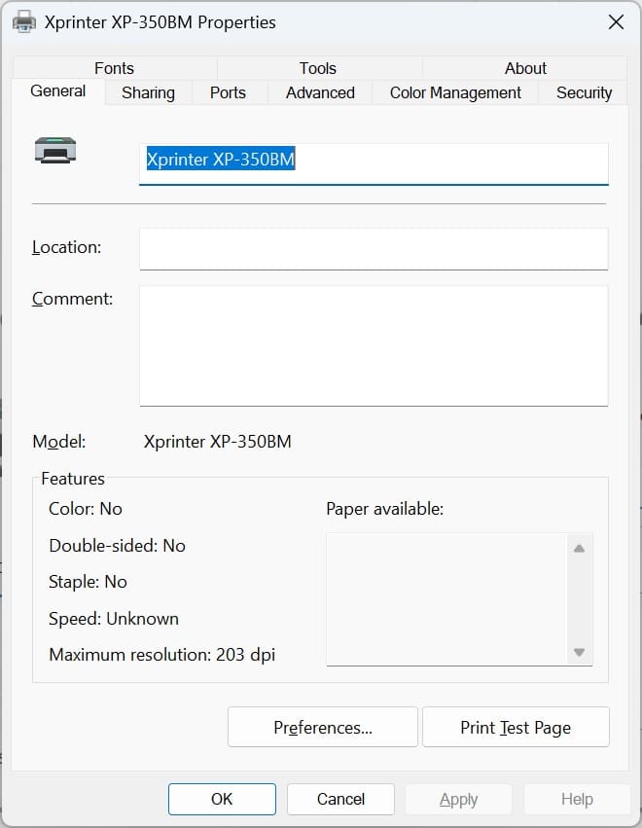Click the 'Features' group label
The height and width of the screenshot is (828, 642).
(x=73, y=479)
